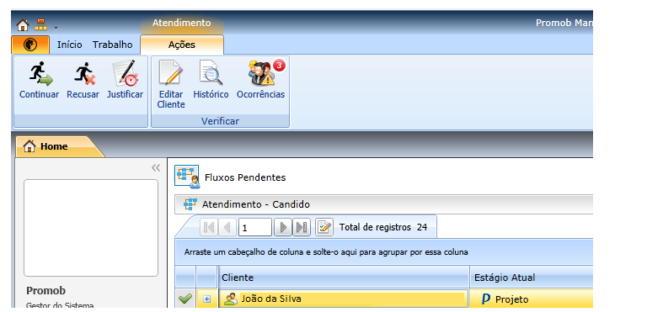
Task: Sort by the Cliente column header
Action: [344, 278]
